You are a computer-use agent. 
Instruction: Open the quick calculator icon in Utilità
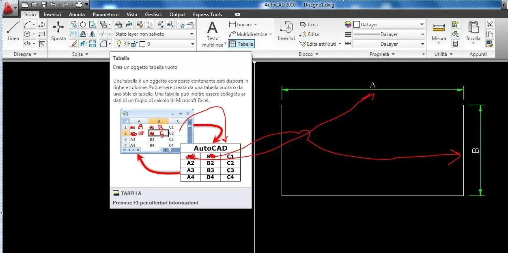click(455, 44)
